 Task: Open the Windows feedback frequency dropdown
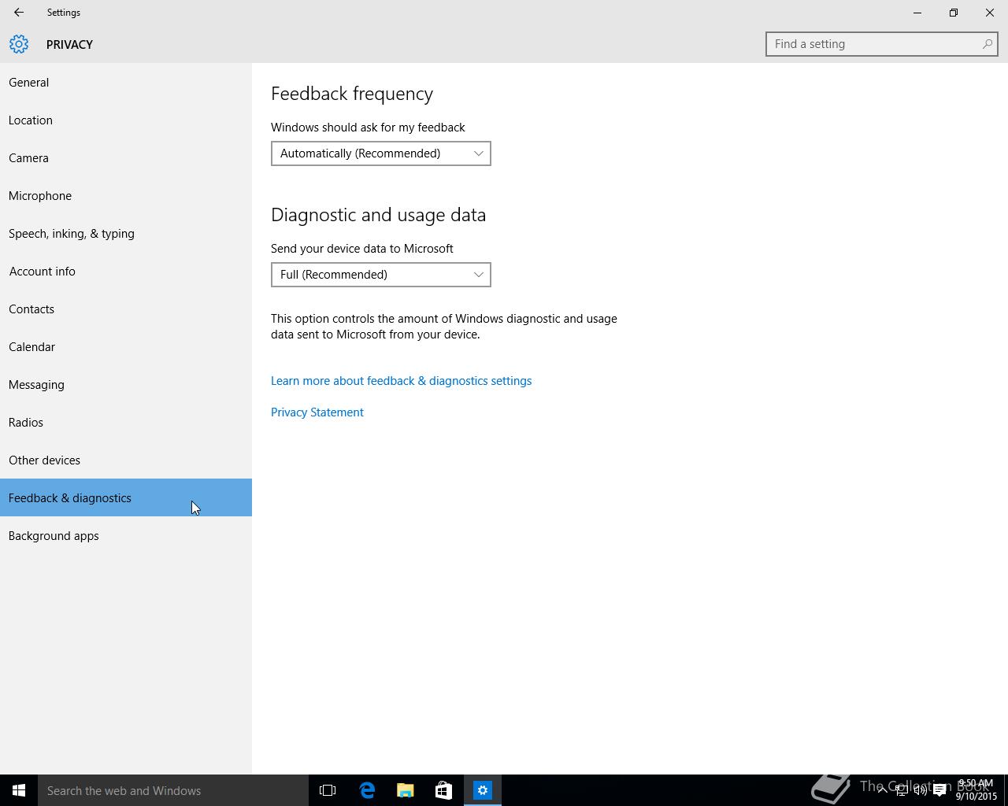coord(381,153)
